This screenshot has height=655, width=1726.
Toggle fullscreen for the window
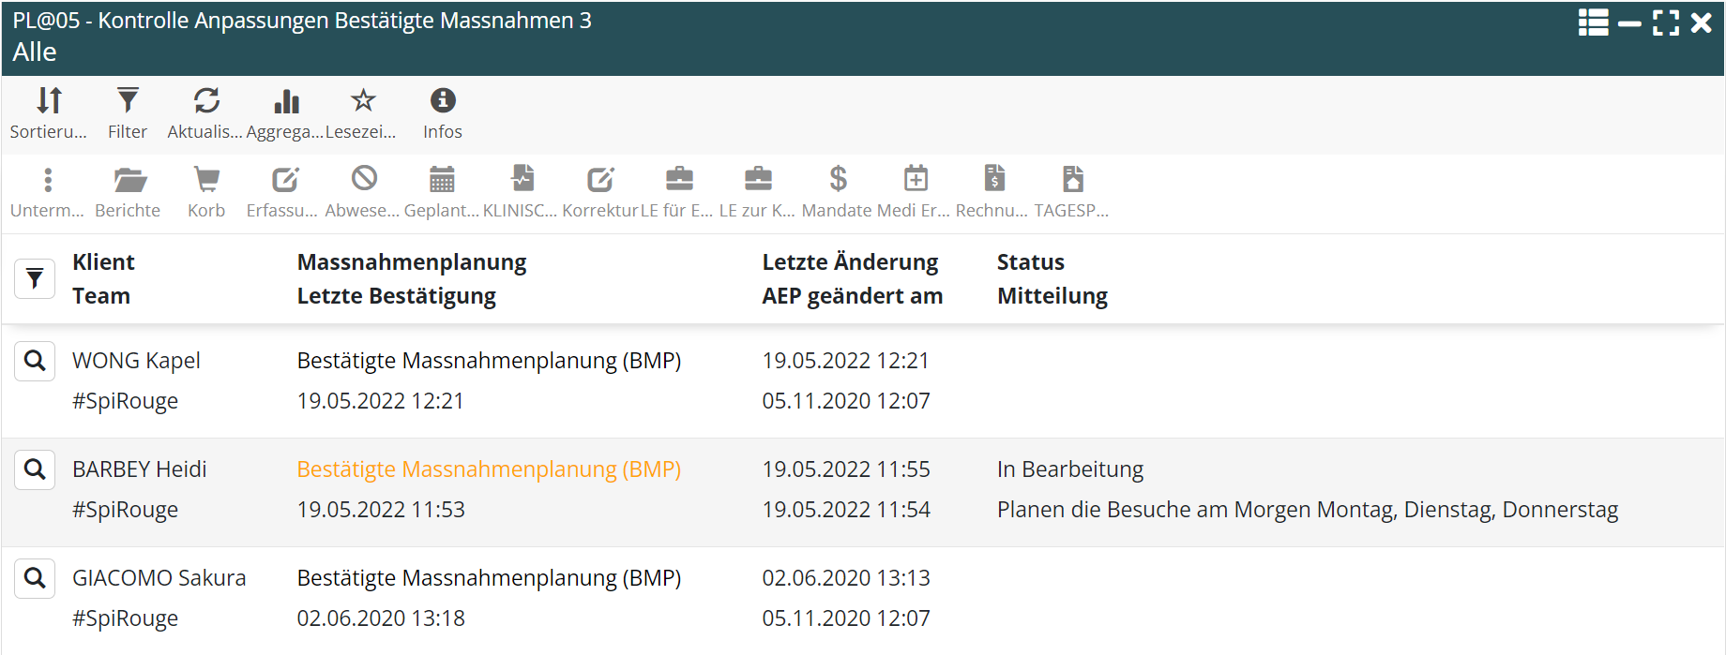(1666, 22)
